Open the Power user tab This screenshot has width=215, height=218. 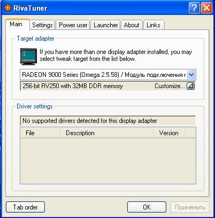[x=73, y=25]
